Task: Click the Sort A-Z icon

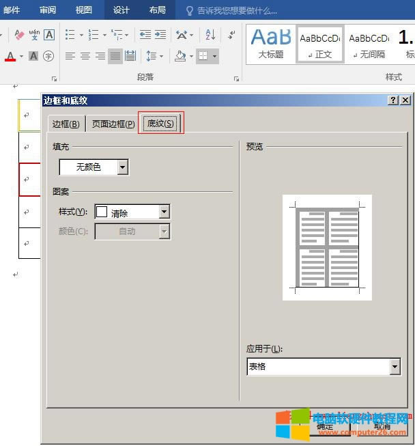Action: (x=210, y=35)
